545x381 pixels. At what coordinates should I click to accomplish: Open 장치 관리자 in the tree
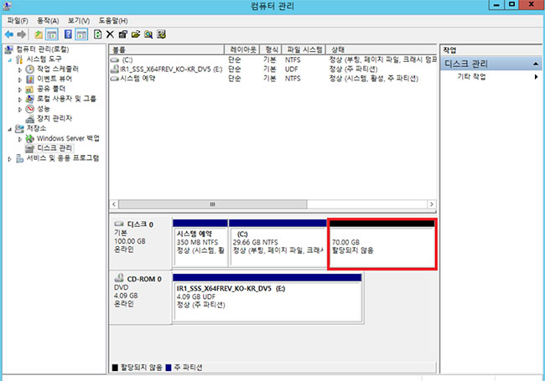(54, 118)
